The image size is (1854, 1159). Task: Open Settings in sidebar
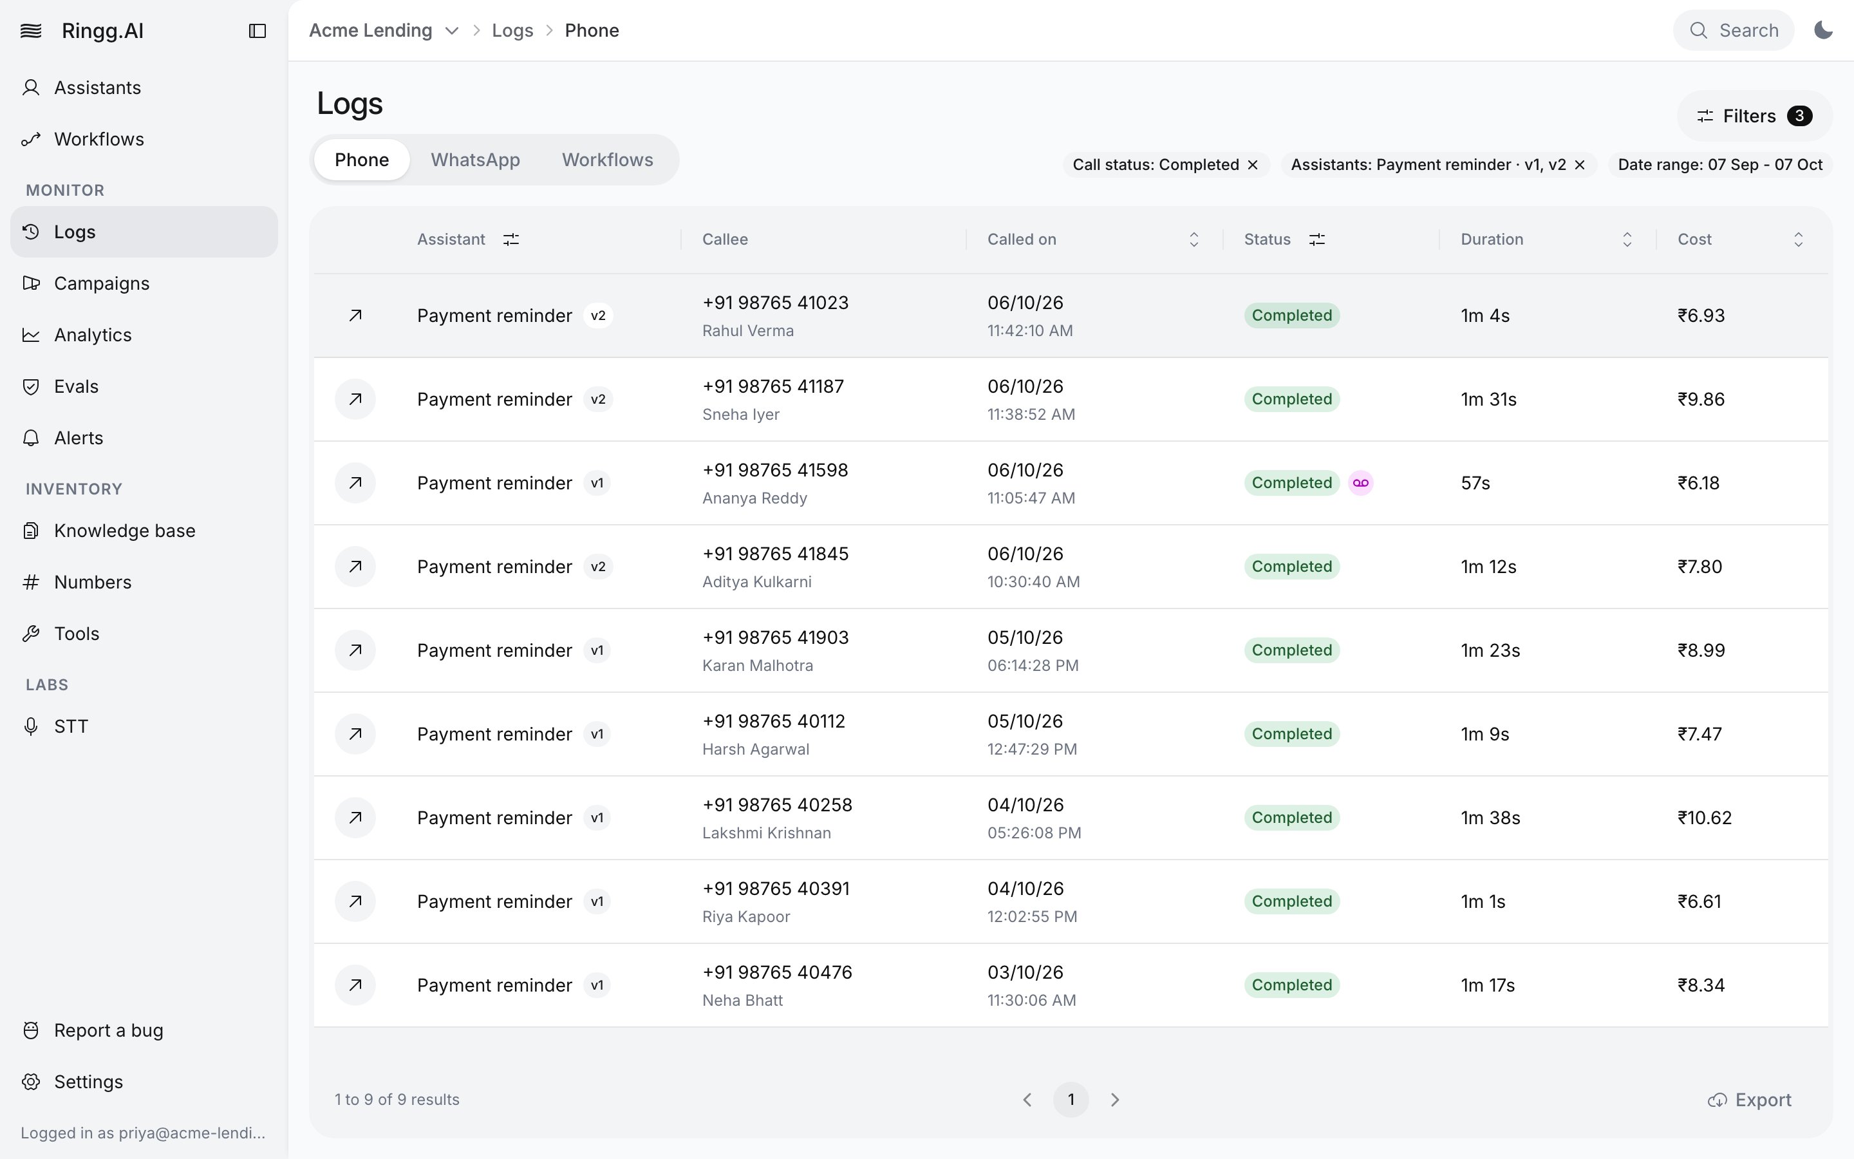(x=144, y=1081)
